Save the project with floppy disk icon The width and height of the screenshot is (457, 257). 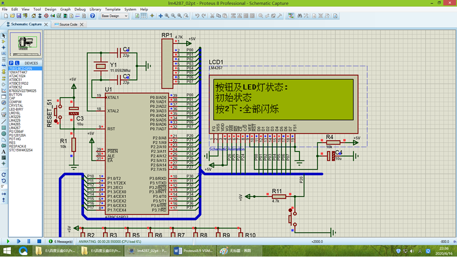point(19,16)
